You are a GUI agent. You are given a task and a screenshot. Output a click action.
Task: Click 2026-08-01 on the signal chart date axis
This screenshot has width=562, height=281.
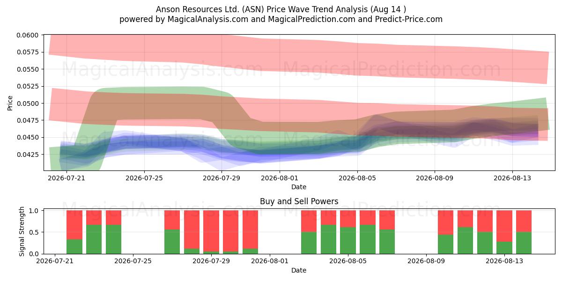(x=270, y=261)
